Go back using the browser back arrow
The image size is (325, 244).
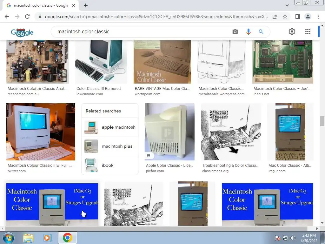click(7, 17)
